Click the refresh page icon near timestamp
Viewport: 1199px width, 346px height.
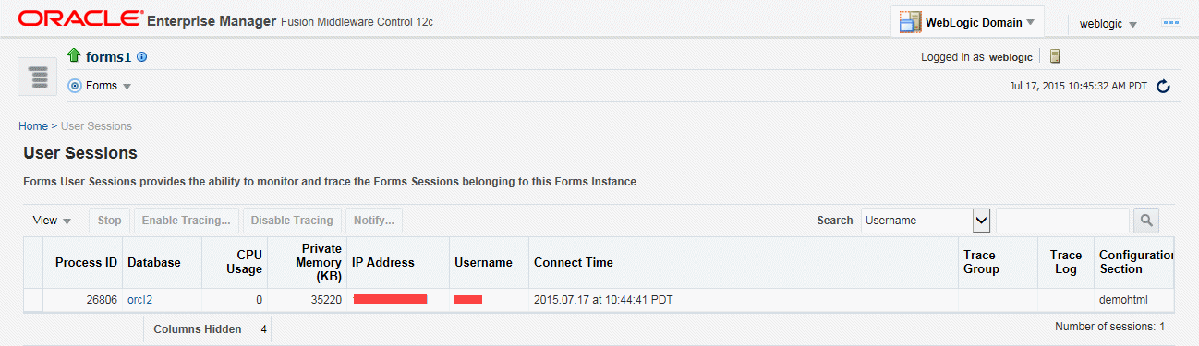tap(1164, 87)
